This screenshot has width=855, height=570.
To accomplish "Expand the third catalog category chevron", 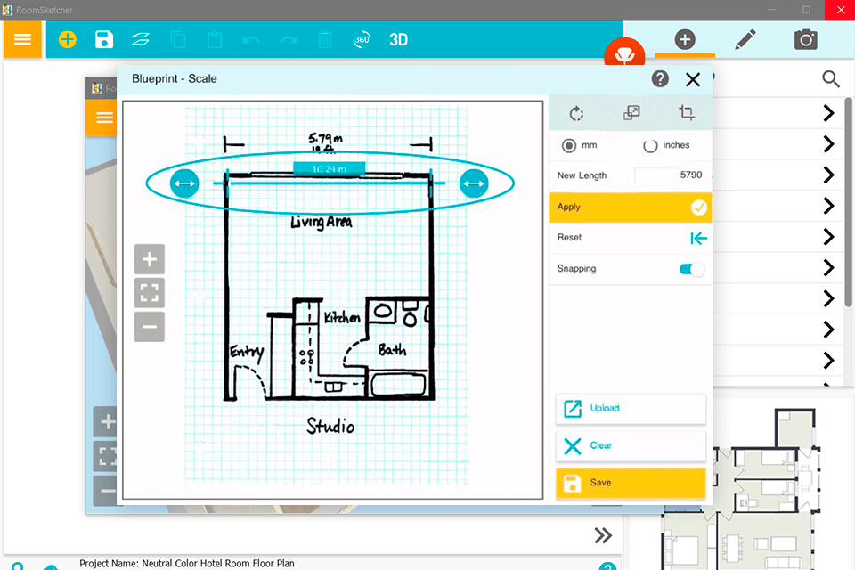I will click(x=829, y=175).
